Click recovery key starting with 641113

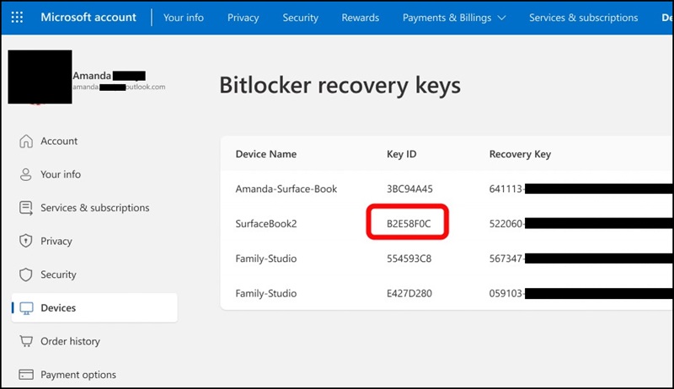click(x=581, y=189)
